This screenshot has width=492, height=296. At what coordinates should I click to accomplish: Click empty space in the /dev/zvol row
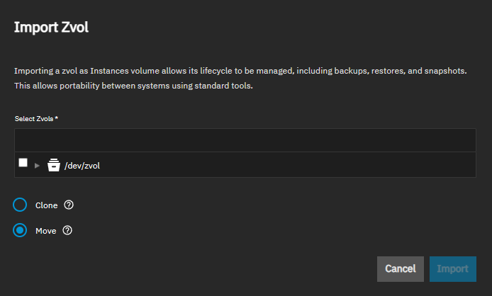point(284,165)
